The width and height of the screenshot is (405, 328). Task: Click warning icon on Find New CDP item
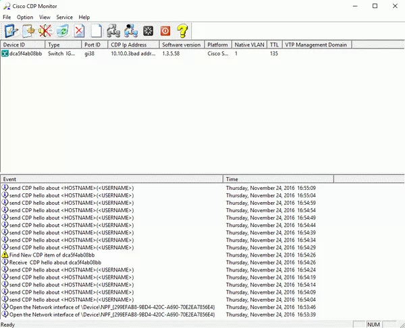click(x=5, y=255)
